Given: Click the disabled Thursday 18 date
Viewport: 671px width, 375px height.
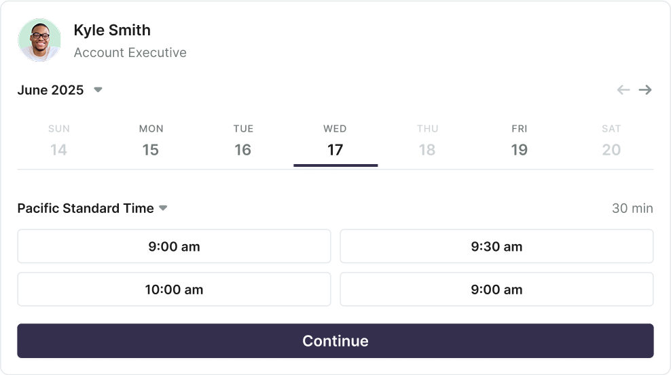Looking at the screenshot, I should [427, 141].
